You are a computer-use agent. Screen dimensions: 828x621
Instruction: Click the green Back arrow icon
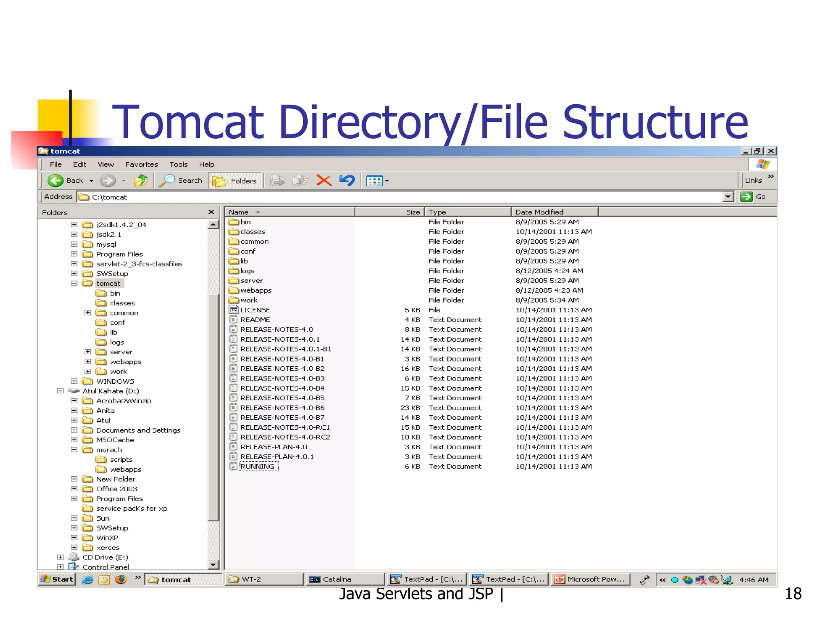[55, 180]
